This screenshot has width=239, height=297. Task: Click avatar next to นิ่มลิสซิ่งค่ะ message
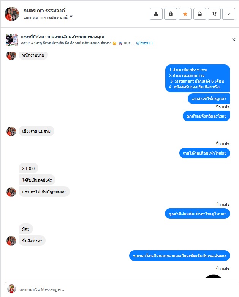click(11, 241)
